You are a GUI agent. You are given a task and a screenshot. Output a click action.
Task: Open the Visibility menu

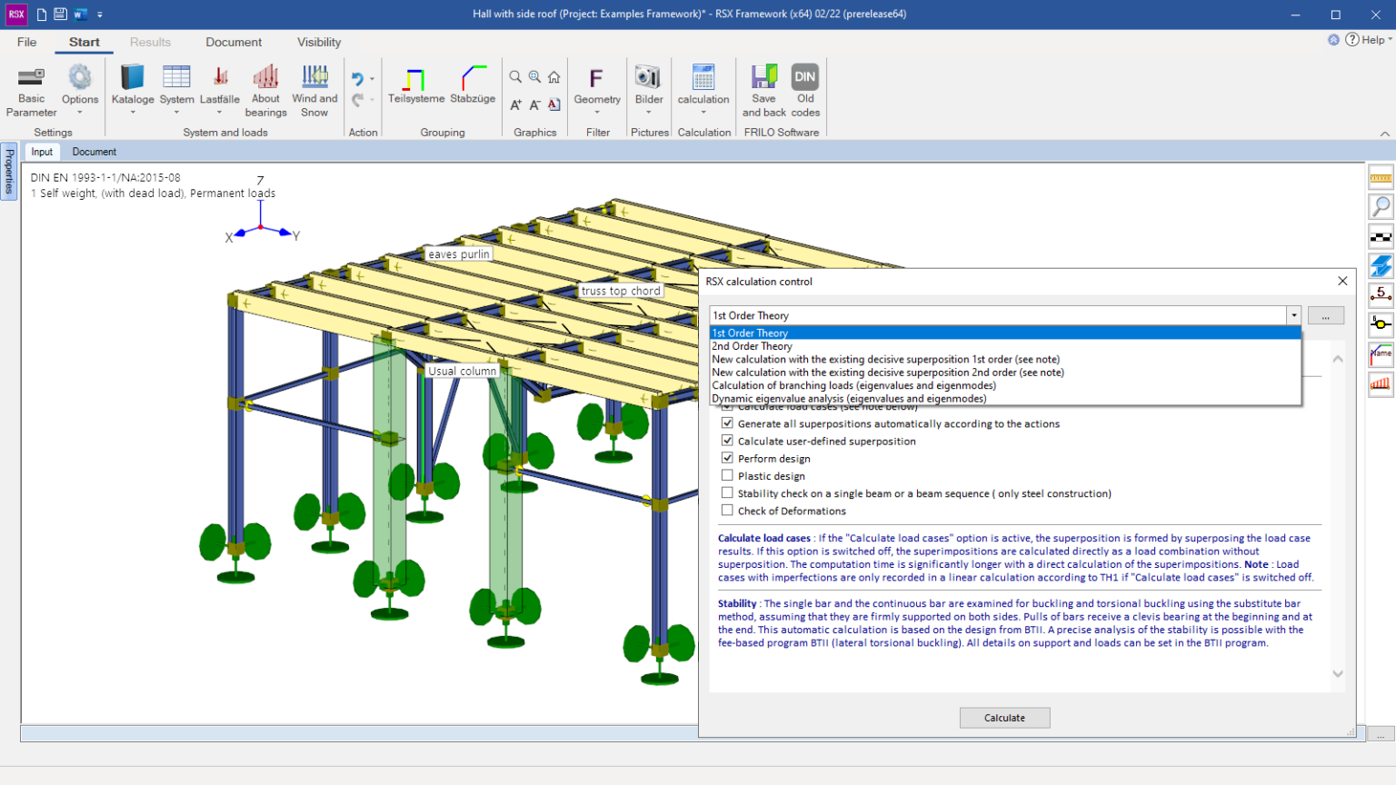318,42
